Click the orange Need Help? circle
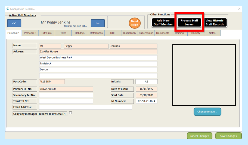This screenshot has width=248, height=145. click(134, 23)
